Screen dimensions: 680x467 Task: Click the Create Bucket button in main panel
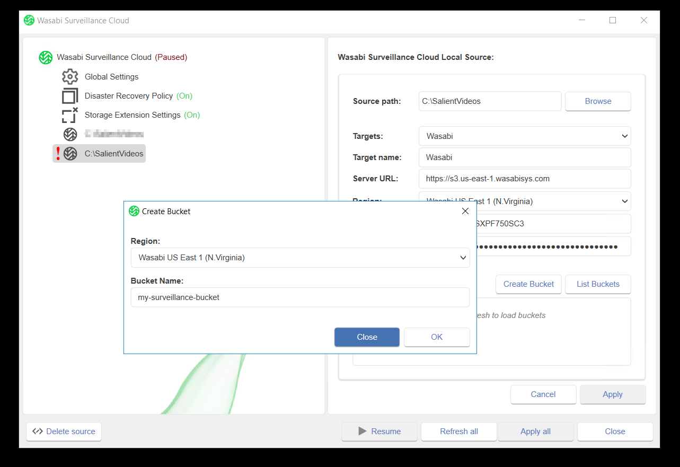point(528,284)
